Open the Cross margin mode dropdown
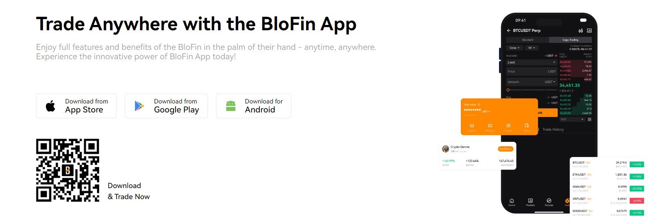 (514, 48)
